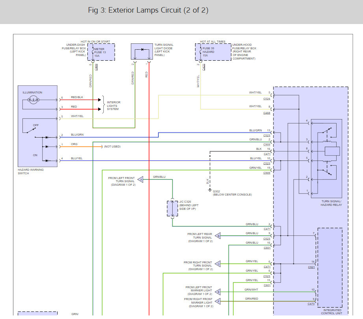Click the arrow marker labeled A
363x319 pixels.
tap(141, 179)
